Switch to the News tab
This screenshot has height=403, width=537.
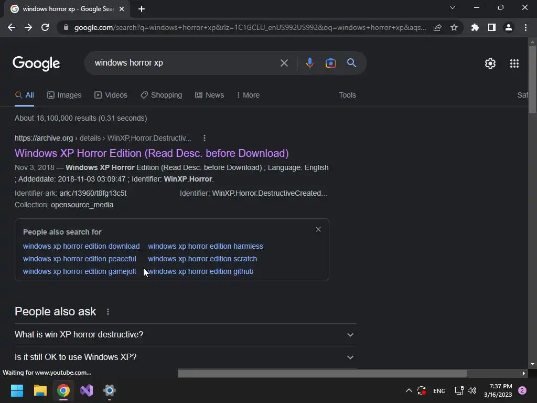210,95
